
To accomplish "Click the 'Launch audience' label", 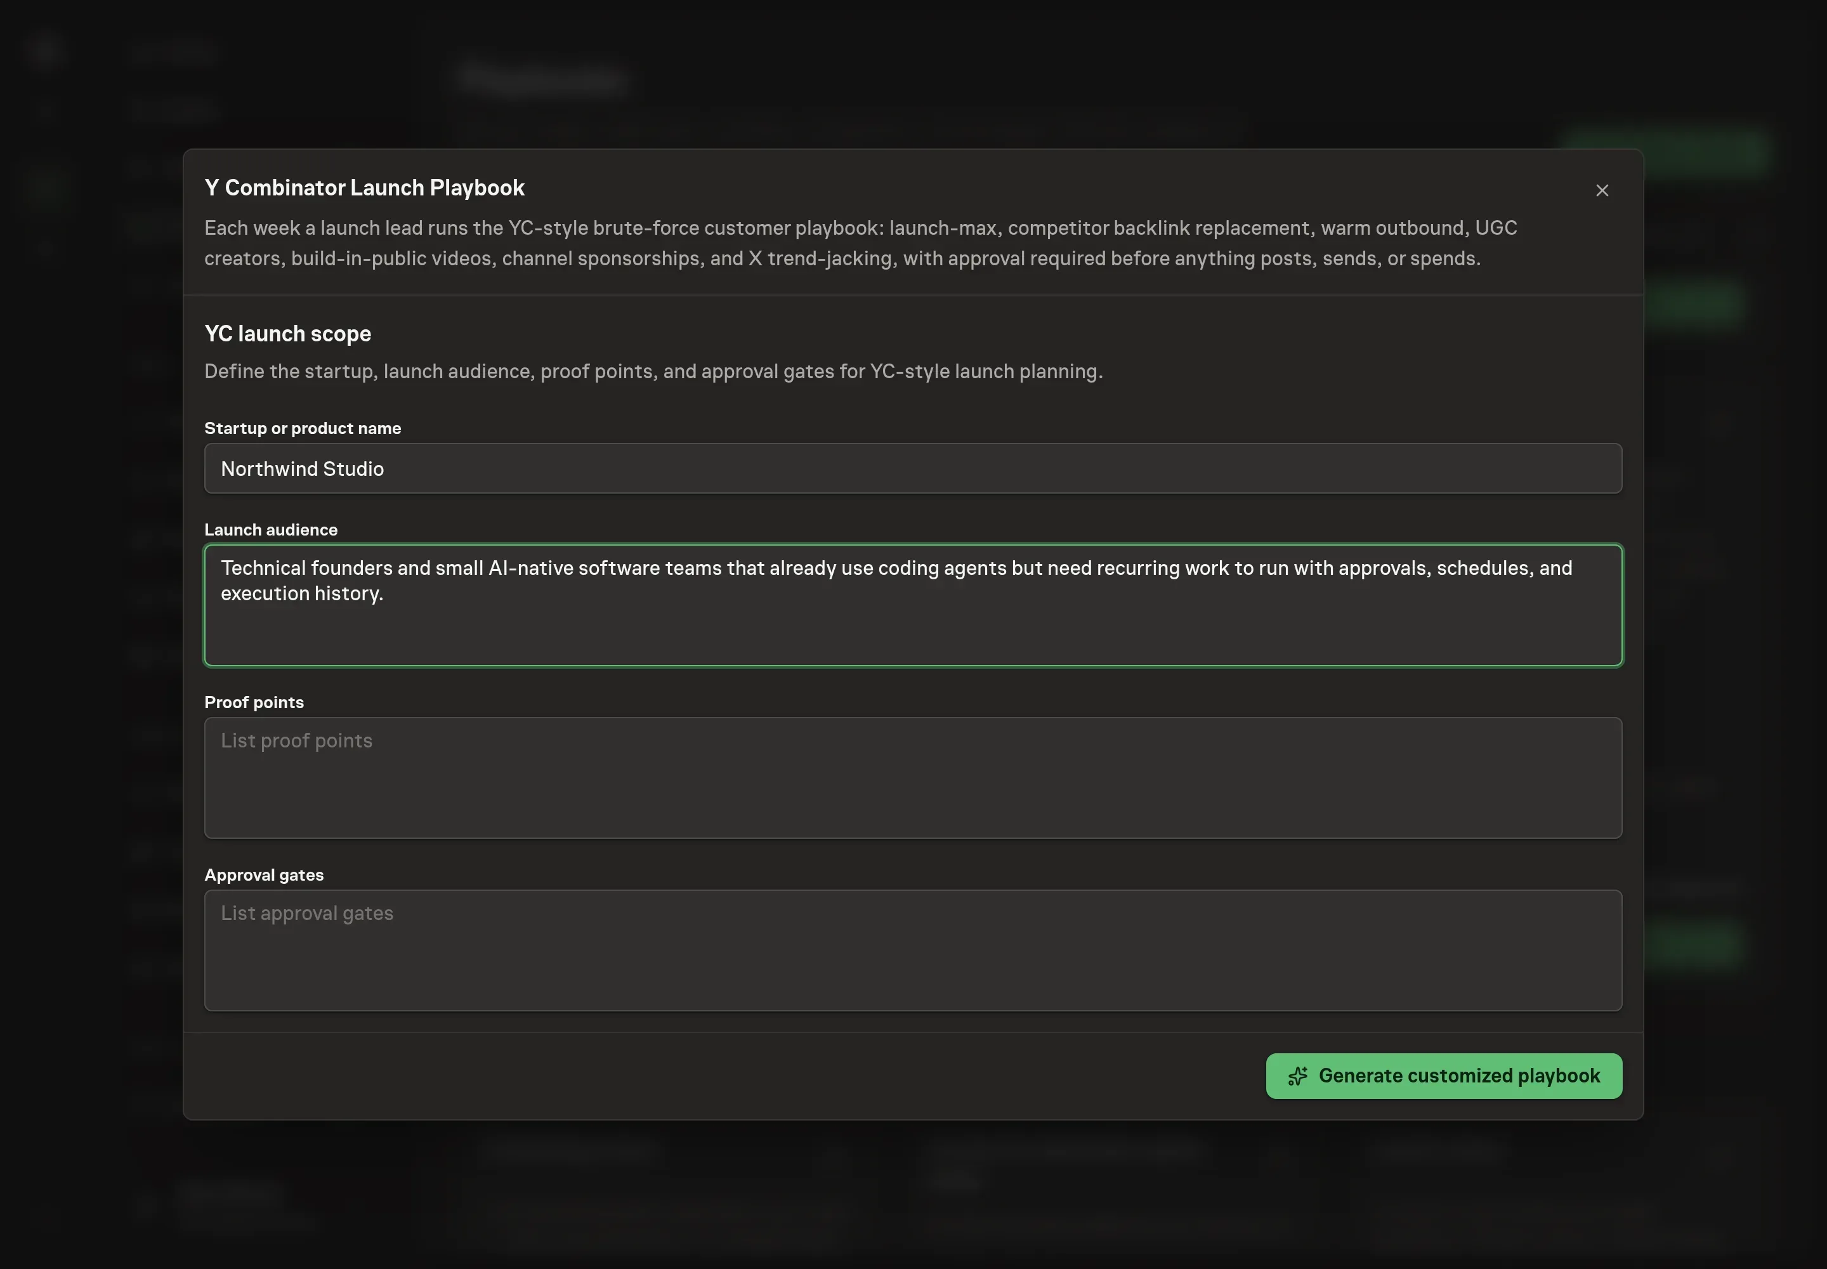I will coord(271,530).
